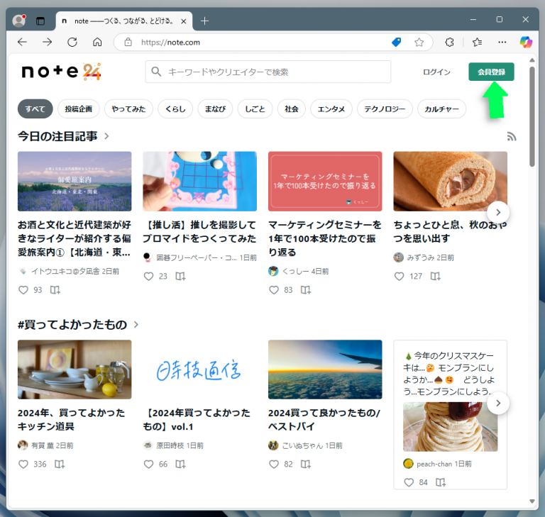Click the keyword search field
Screen dimensions: 545x517
coord(273,72)
